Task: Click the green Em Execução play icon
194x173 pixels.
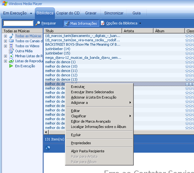Action: coord(11,66)
